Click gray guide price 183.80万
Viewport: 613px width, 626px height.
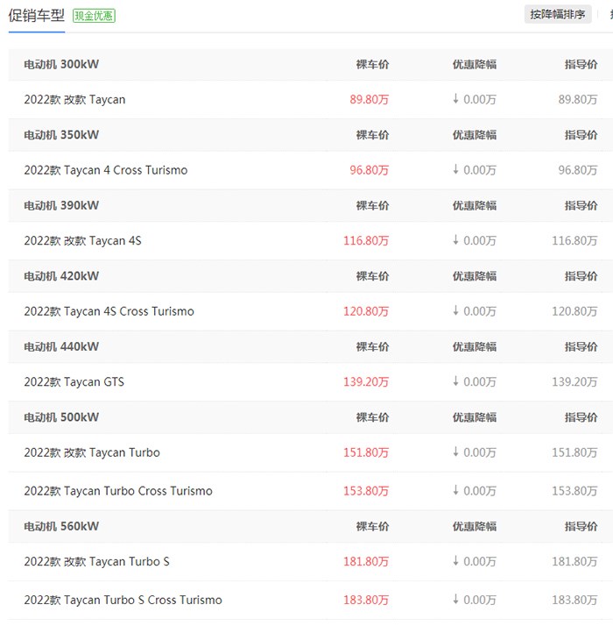(574, 600)
